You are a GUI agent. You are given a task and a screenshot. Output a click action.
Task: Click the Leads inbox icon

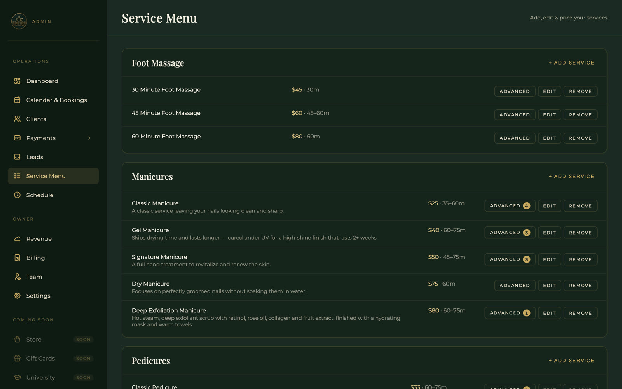click(17, 157)
